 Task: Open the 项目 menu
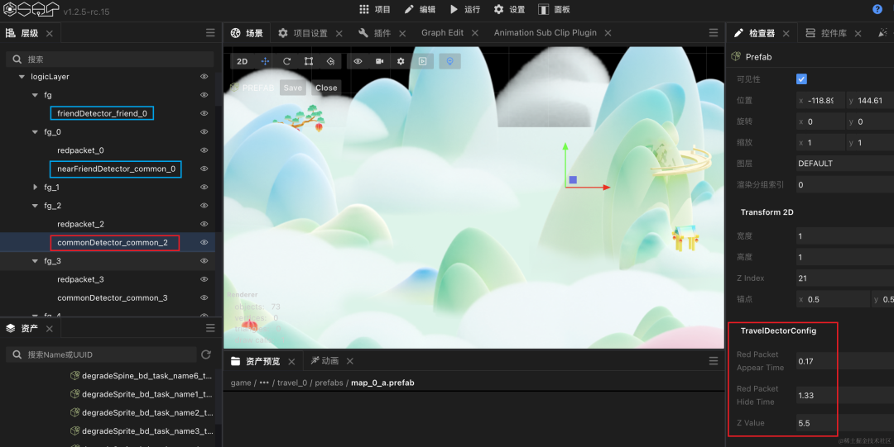(x=375, y=9)
